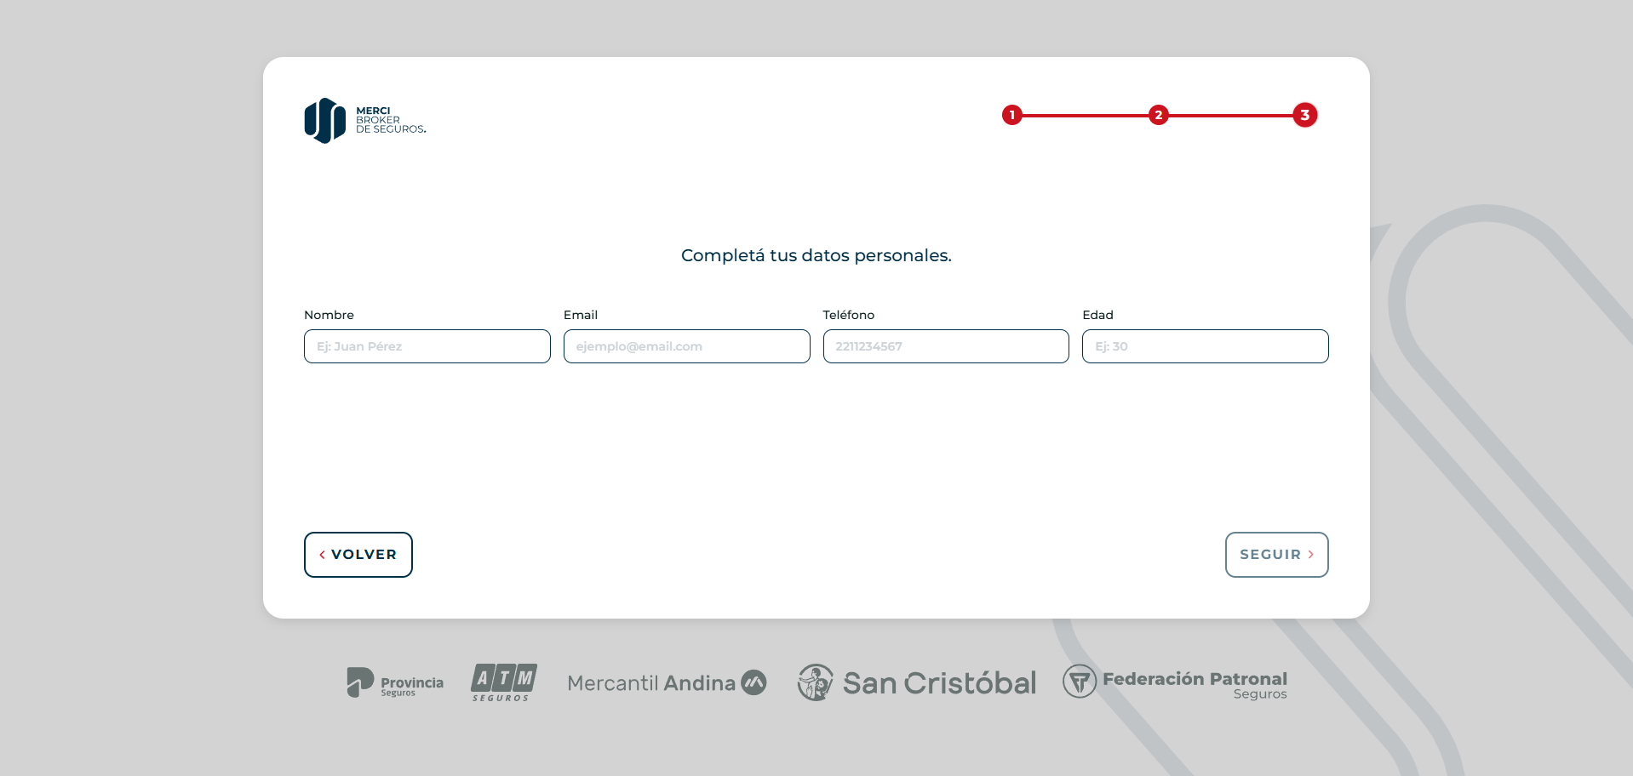This screenshot has height=776, width=1633.
Task: Focus the Teléfono input field
Action: (945, 346)
